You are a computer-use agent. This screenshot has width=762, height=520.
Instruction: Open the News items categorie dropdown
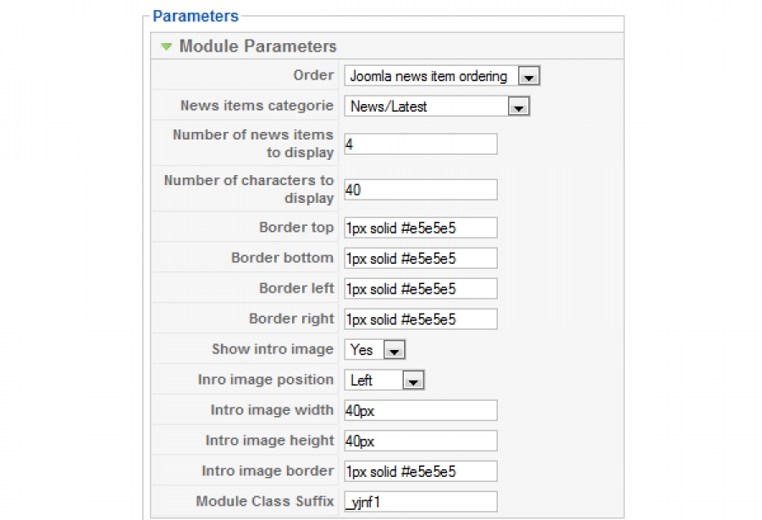[x=518, y=107]
